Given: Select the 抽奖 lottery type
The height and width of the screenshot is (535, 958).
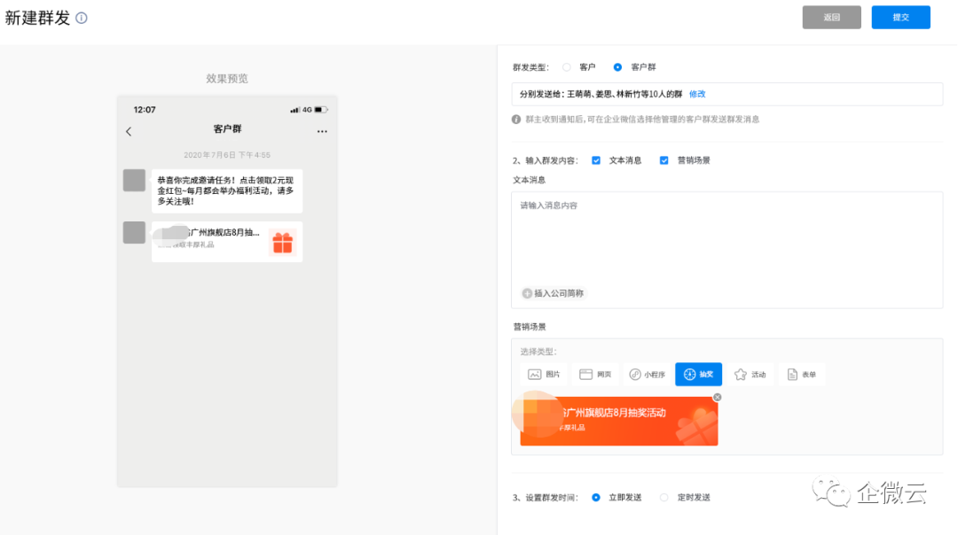Looking at the screenshot, I should tap(698, 375).
